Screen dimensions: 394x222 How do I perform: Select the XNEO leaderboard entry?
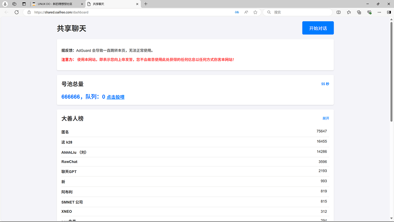[x=67, y=212]
